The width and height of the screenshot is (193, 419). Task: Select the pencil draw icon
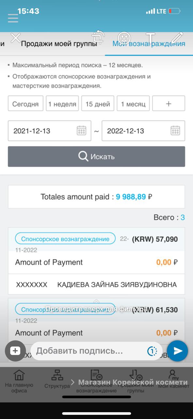177,38
